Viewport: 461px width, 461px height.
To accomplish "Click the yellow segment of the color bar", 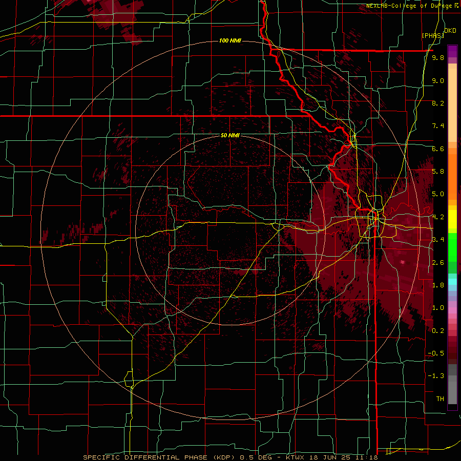I will click(452, 219).
